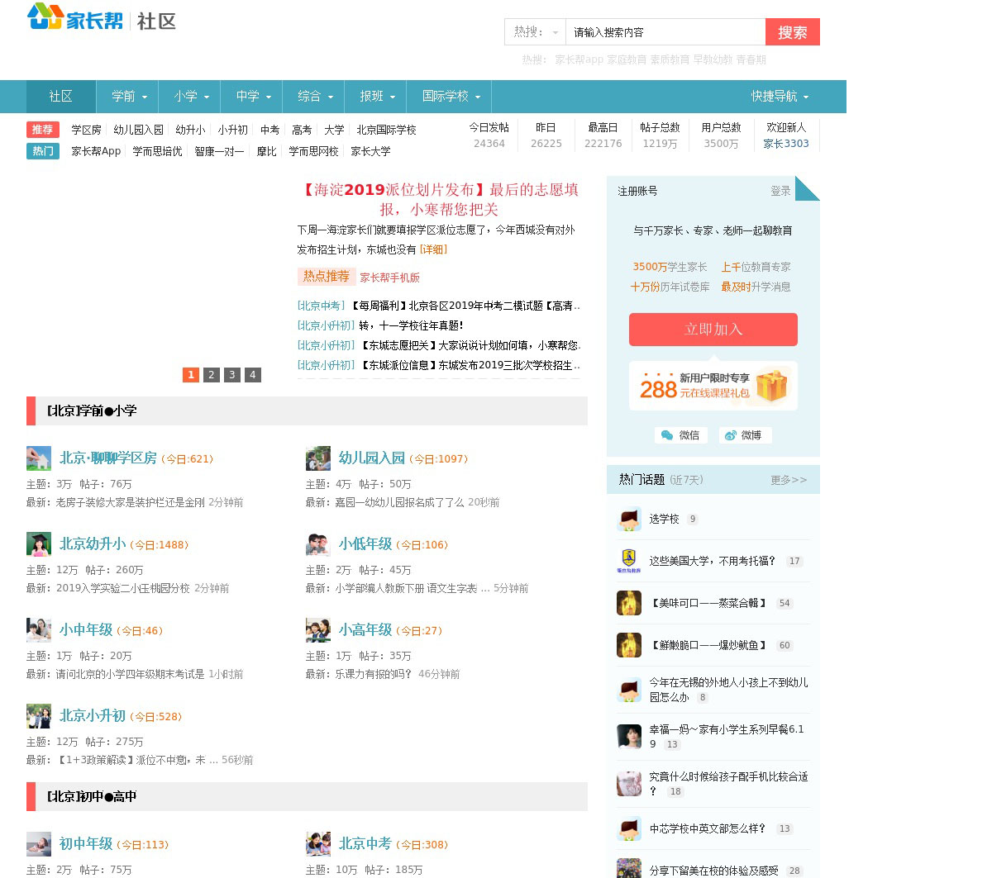Expand the 报班 nav dropdown

376,97
